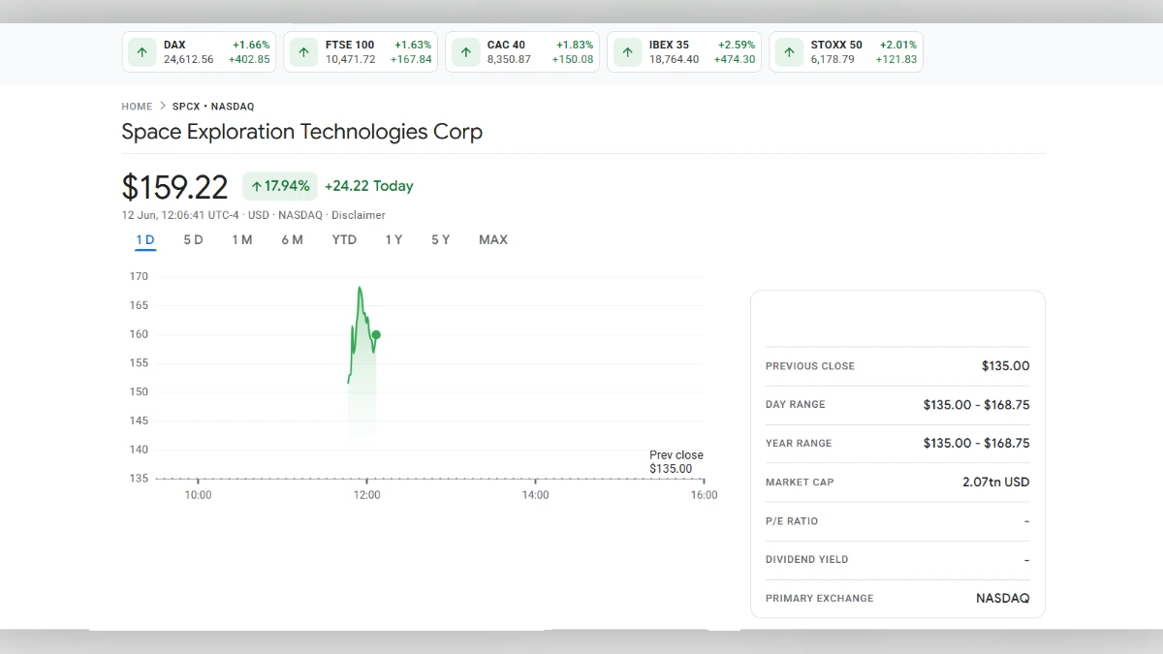Click the 150 price axis label
This screenshot has height=654, width=1163.
(139, 392)
